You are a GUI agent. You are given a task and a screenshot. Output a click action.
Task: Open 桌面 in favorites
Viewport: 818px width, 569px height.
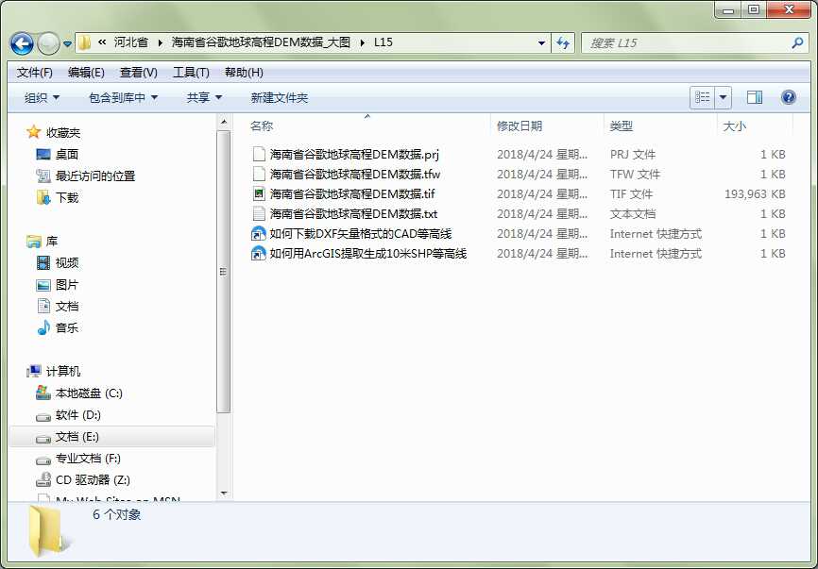coord(67,154)
